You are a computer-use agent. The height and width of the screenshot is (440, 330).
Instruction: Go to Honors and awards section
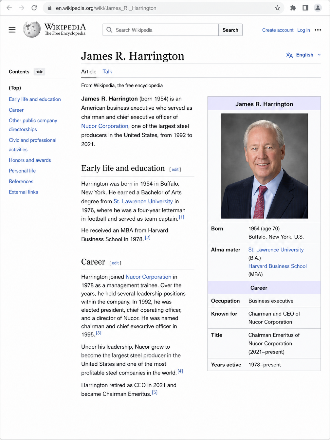[30, 160]
